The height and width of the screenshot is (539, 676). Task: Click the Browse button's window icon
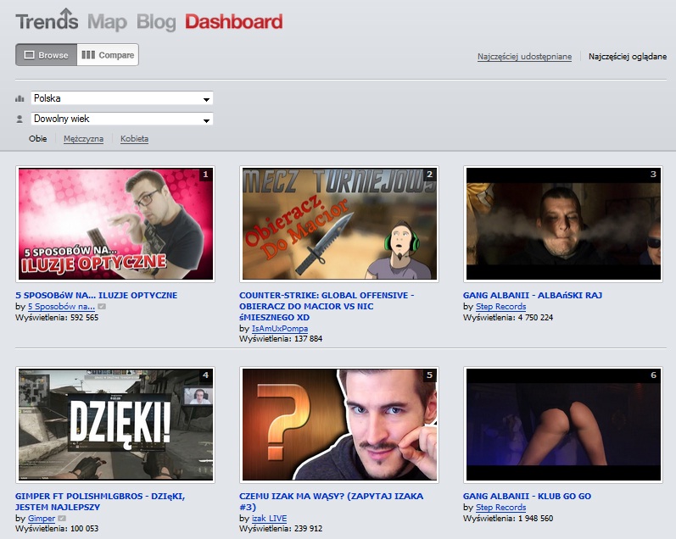29,55
